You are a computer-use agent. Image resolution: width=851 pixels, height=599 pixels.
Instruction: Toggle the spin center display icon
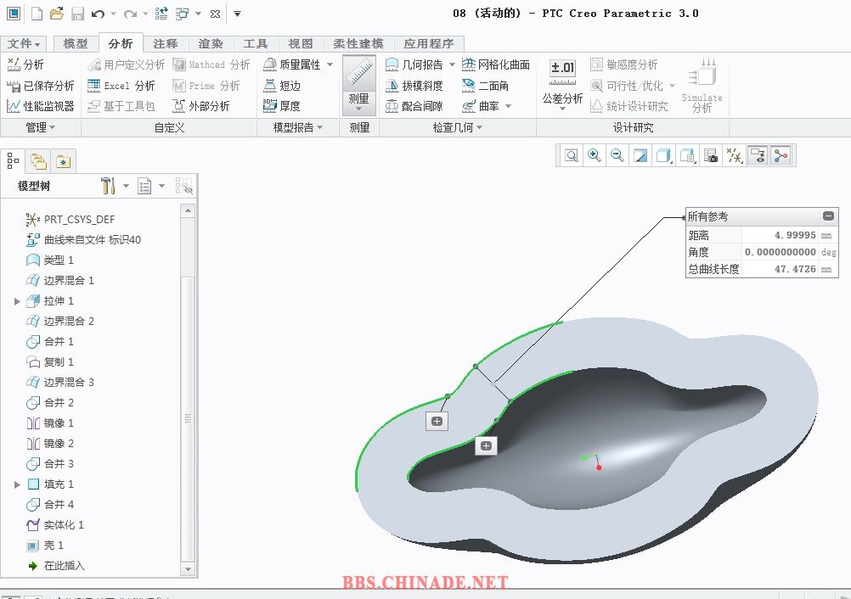(781, 155)
